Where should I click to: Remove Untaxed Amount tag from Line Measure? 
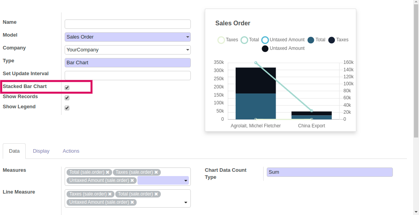(x=132, y=203)
